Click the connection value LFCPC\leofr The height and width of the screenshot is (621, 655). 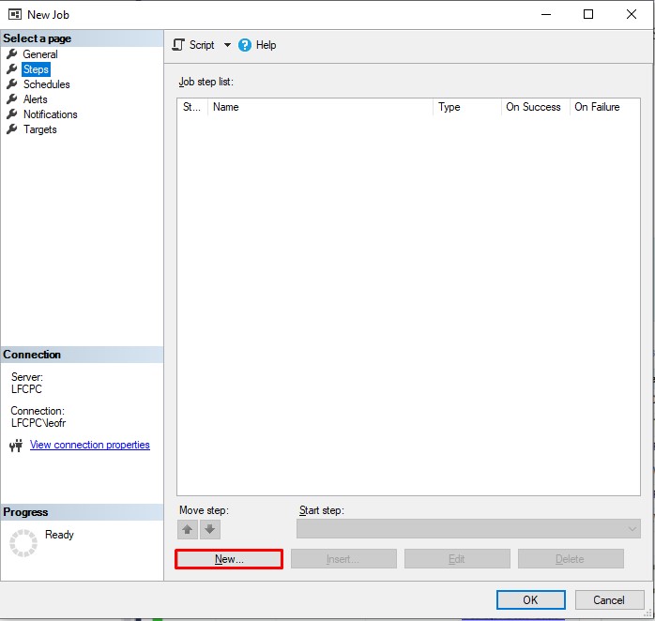point(38,423)
